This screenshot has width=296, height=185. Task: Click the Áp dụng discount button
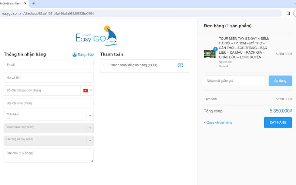(x=280, y=81)
